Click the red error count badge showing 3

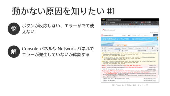148,48
